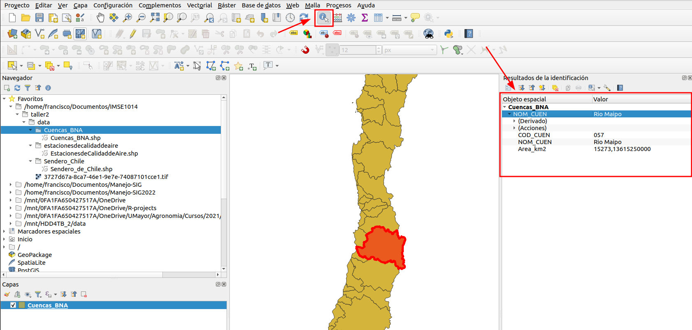Open the Vectorial menu

pyautogui.click(x=199, y=5)
